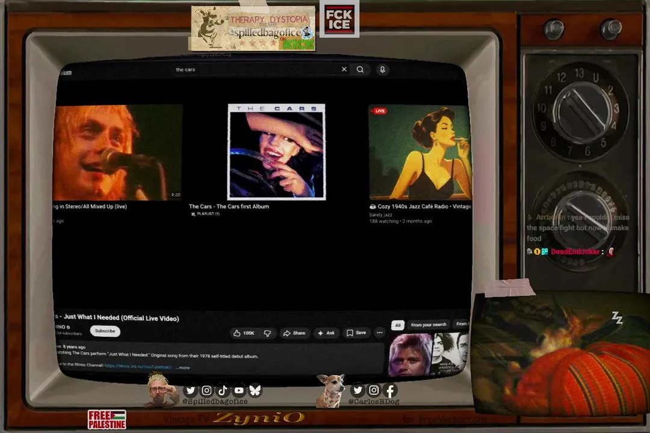Like the video showing 105K likes

pyautogui.click(x=244, y=333)
